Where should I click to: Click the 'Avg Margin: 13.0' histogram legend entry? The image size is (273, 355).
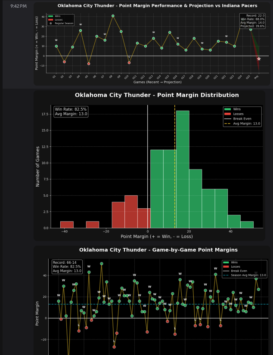(x=242, y=123)
